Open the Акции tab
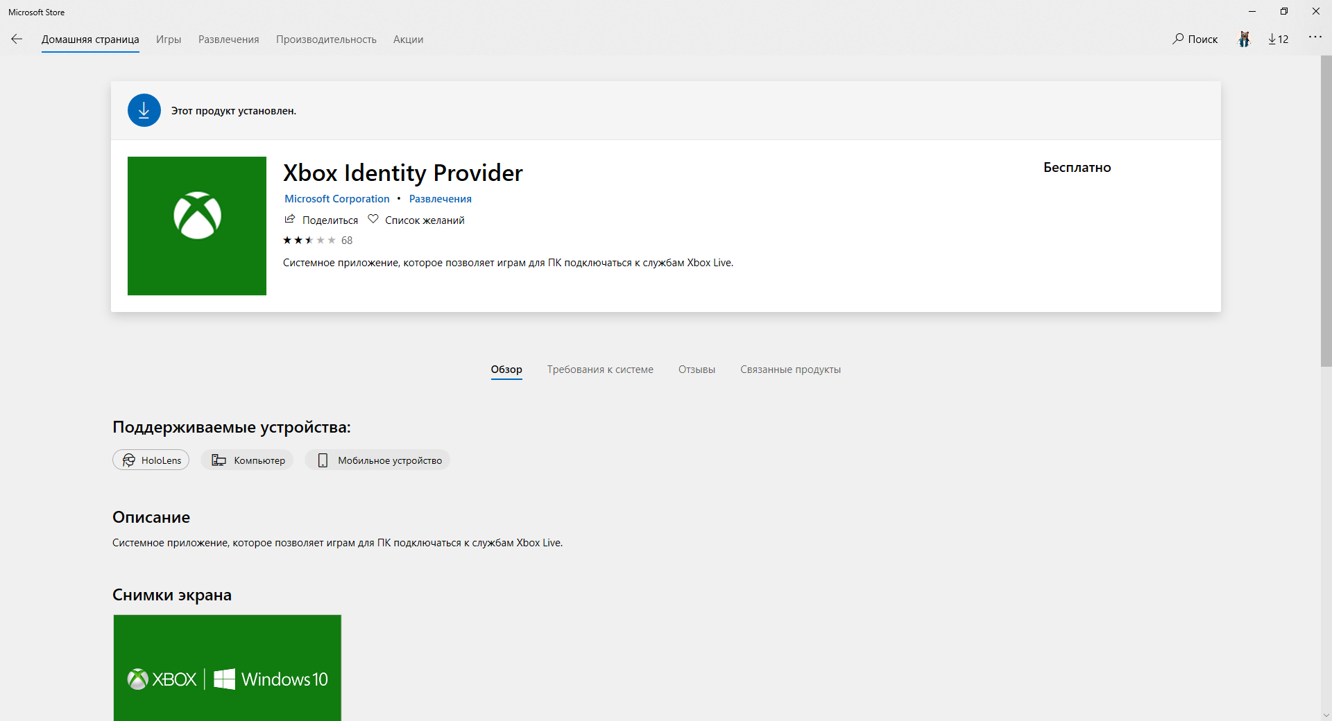The height and width of the screenshot is (721, 1332). 408,40
